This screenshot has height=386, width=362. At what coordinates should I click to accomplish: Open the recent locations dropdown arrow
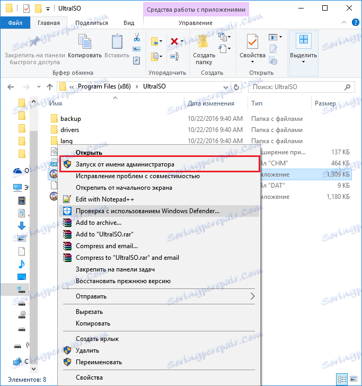[x=39, y=87]
